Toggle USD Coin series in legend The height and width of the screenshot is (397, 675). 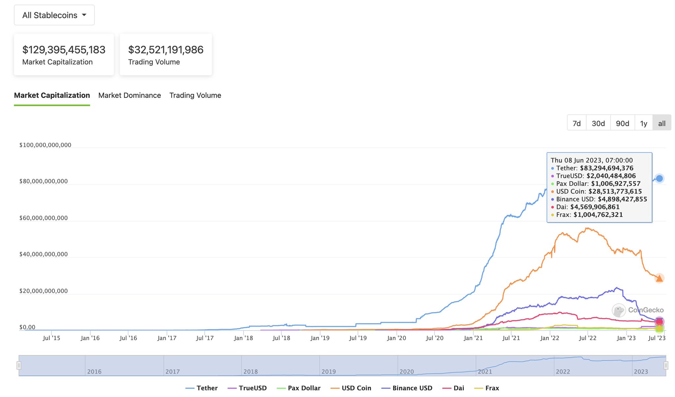point(351,388)
